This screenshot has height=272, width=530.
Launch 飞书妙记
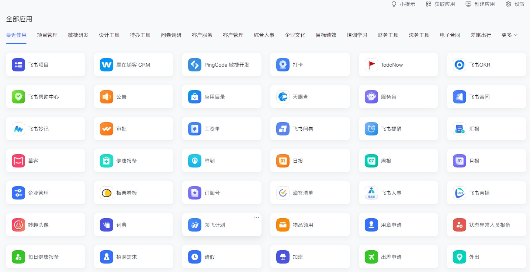point(45,129)
